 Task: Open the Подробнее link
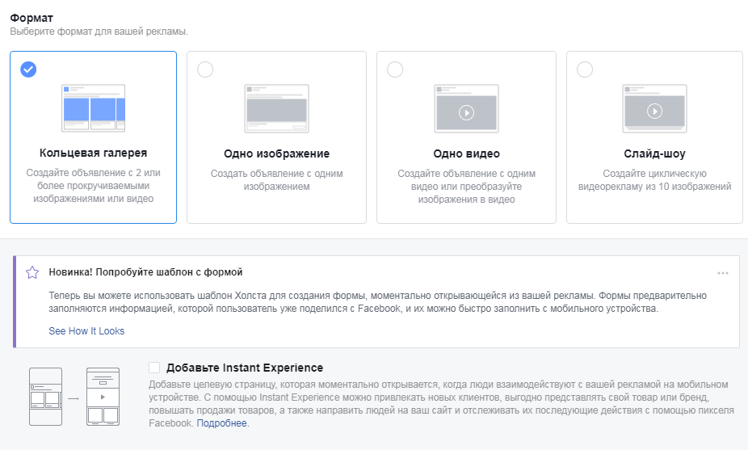pyautogui.click(x=223, y=423)
